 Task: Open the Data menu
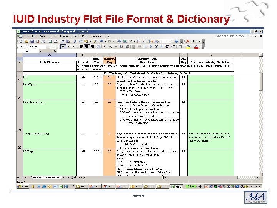coord(85,36)
